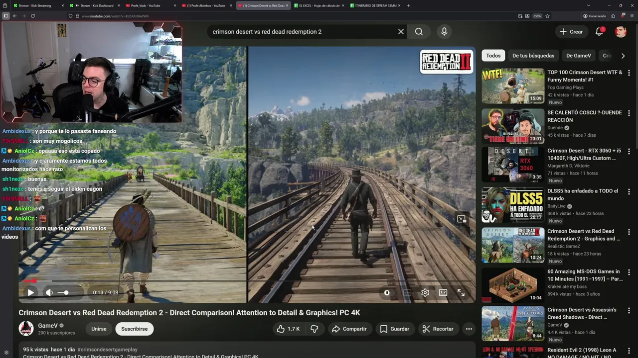Open options for 60 Amazing MS-DOS Games video
638x358 pixels.
[x=629, y=272]
